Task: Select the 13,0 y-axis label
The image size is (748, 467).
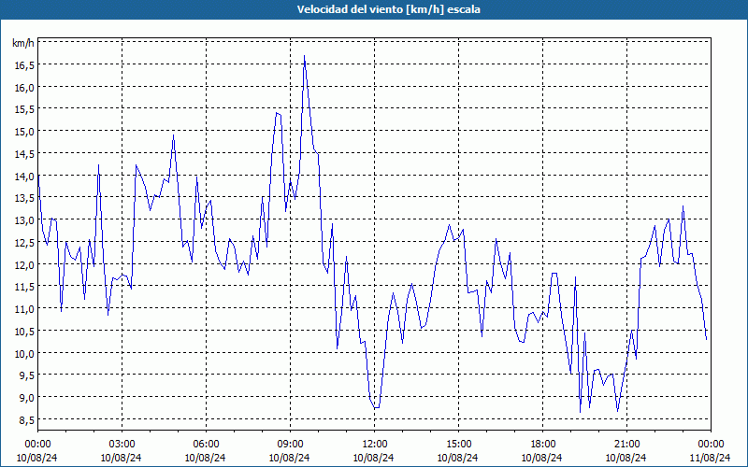Action: click(x=24, y=220)
